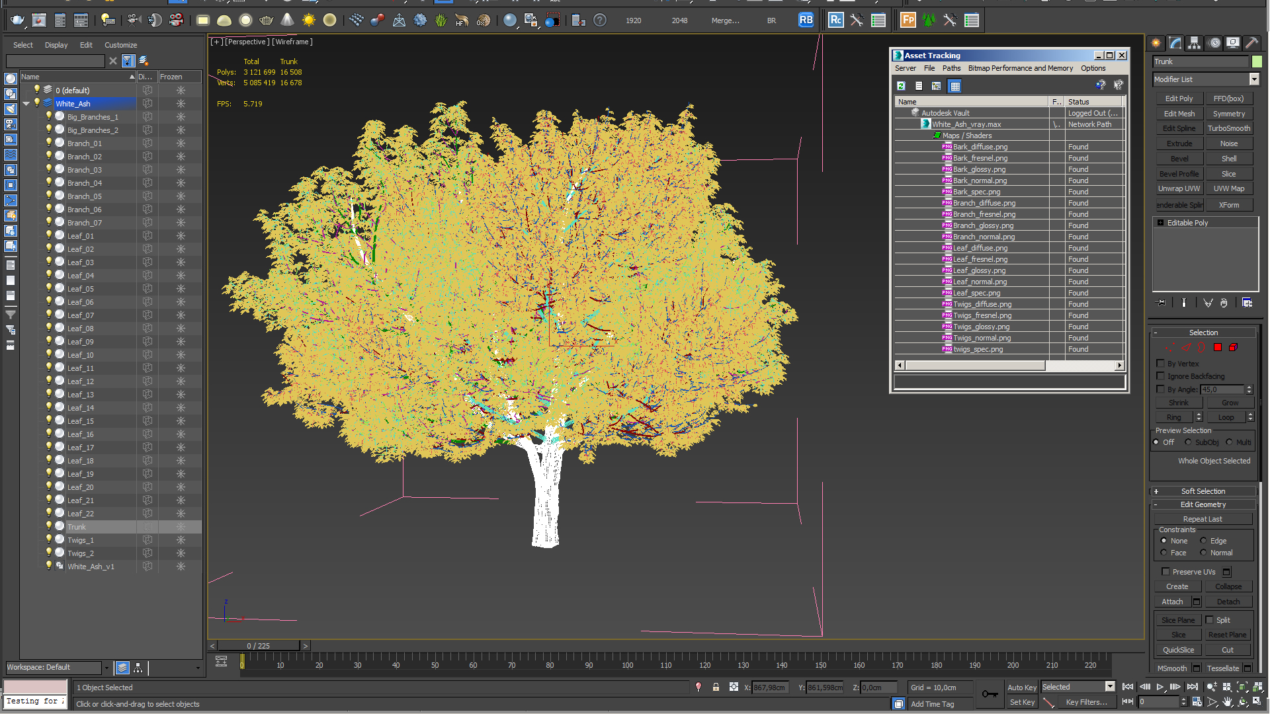Switch Asset Tracking to table view

954,86
